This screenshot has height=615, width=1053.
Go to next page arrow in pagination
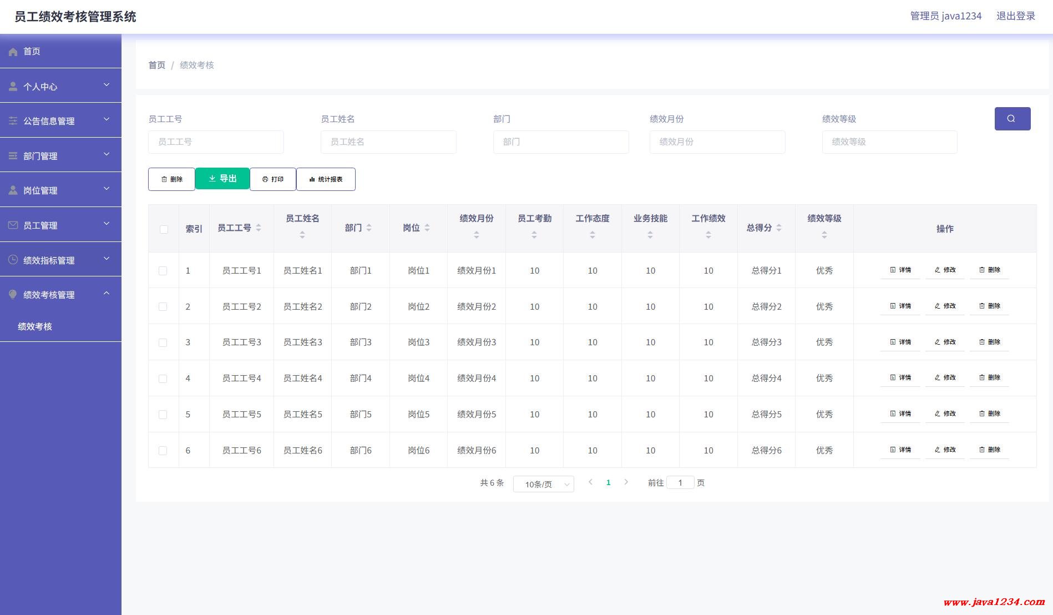click(626, 482)
